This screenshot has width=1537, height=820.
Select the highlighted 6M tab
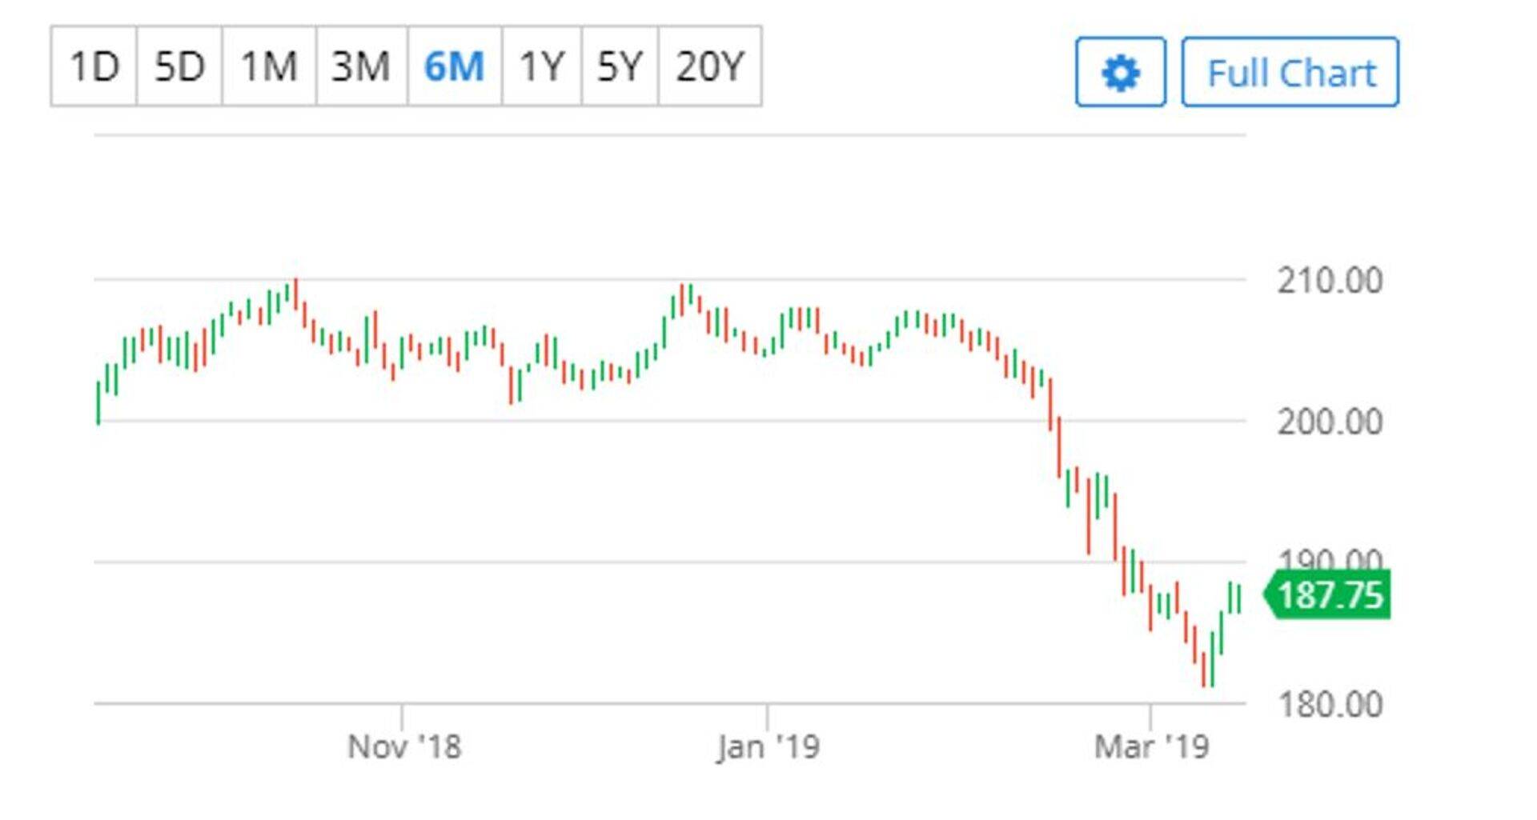click(454, 66)
